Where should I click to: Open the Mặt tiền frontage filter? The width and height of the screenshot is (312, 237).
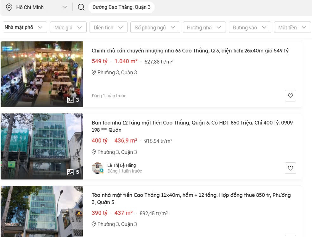click(292, 27)
